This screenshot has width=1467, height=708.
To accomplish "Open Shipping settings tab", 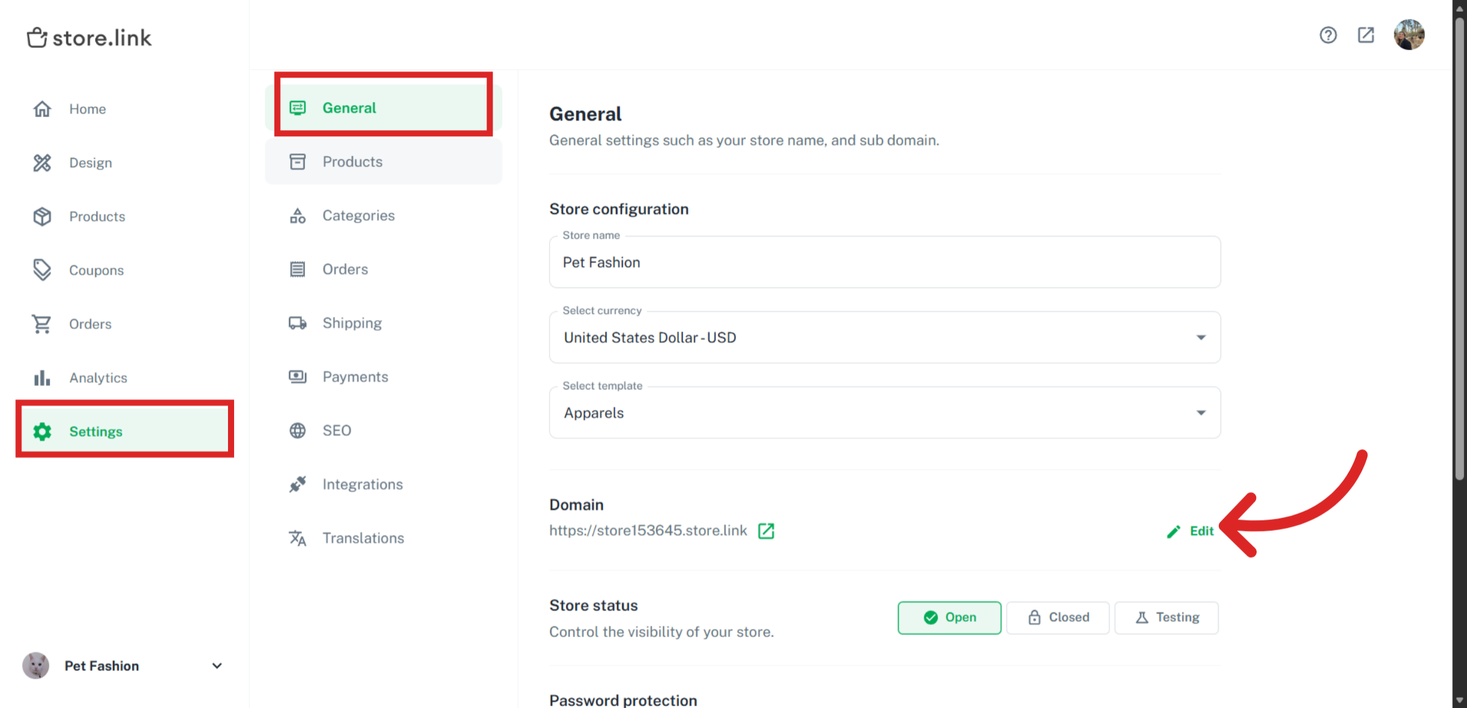I will pyautogui.click(x=351, y=323).
